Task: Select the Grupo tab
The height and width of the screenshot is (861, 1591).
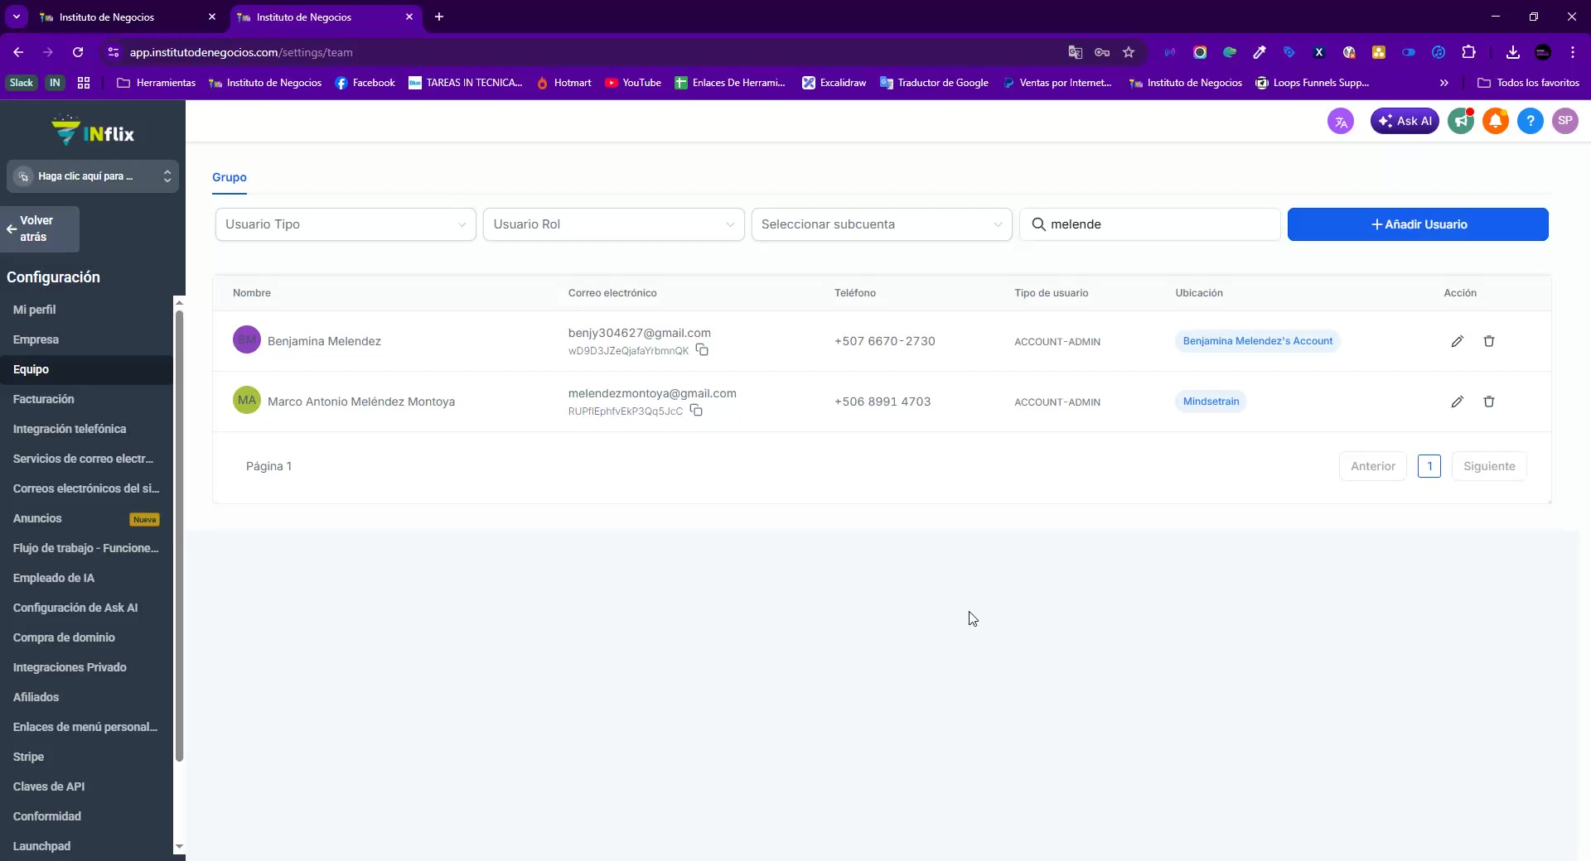Action: click(230, 177)
